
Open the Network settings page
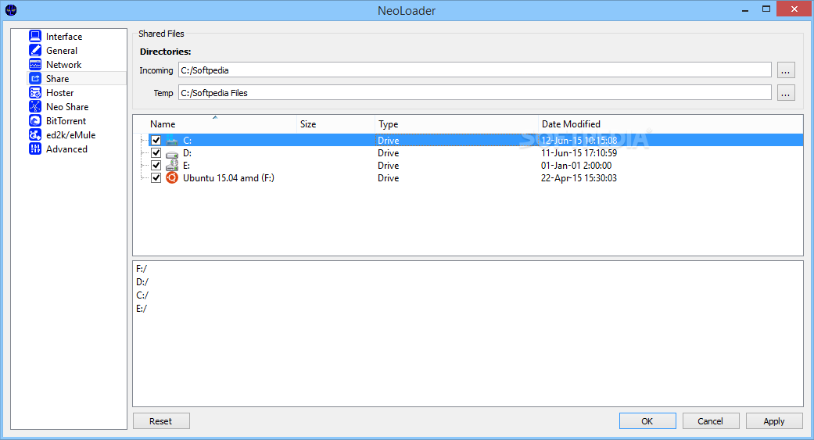point(64,64)
